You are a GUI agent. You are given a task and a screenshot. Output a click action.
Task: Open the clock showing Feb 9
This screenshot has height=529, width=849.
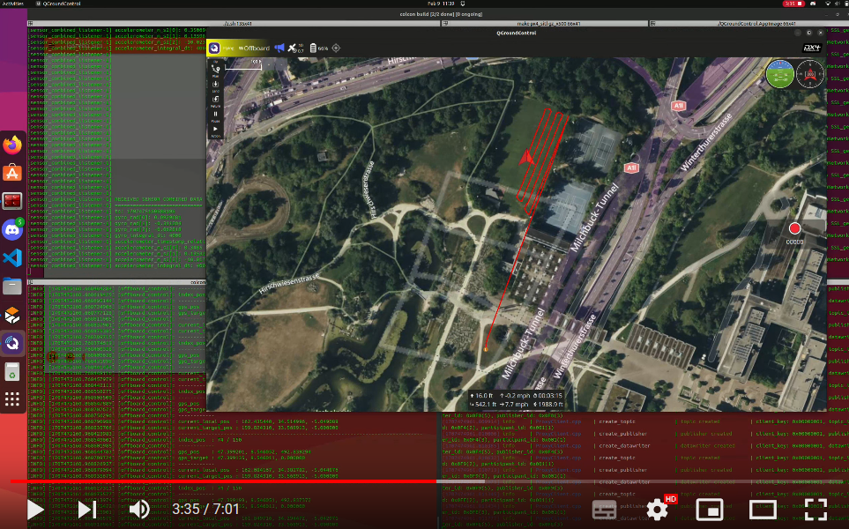tap(441, 4)
